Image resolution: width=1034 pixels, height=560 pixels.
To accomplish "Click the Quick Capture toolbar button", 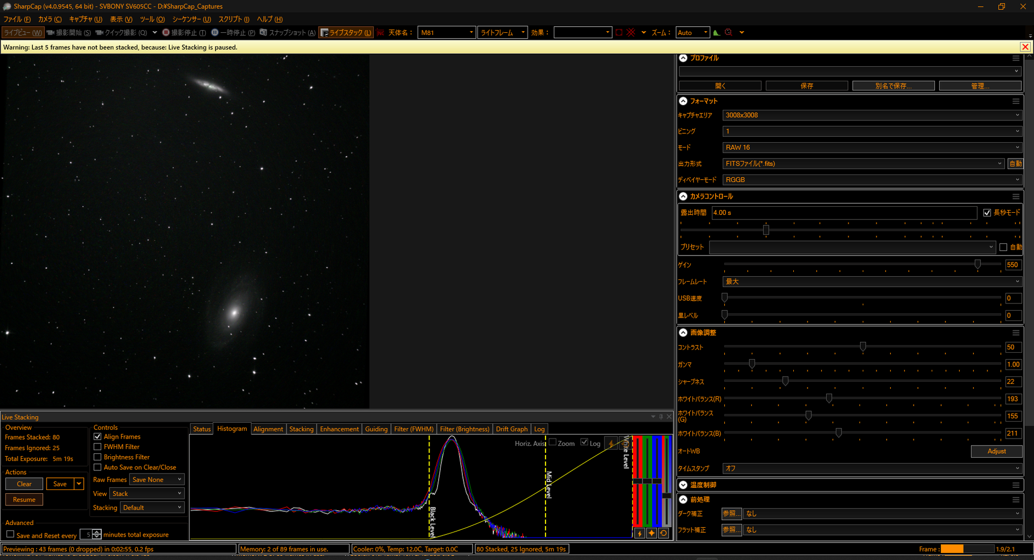I will (x=121, y=33).
